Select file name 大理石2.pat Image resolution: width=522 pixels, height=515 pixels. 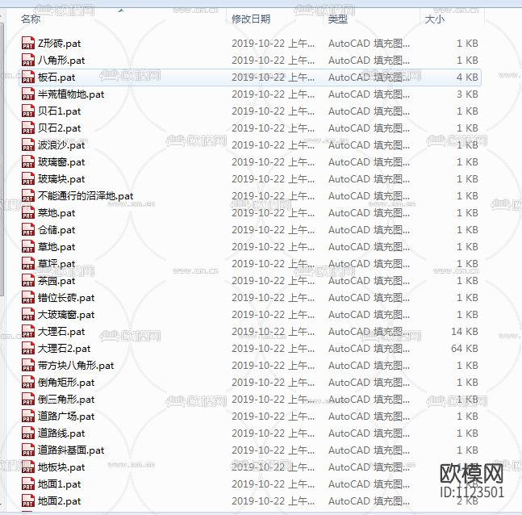pos(65,349)
